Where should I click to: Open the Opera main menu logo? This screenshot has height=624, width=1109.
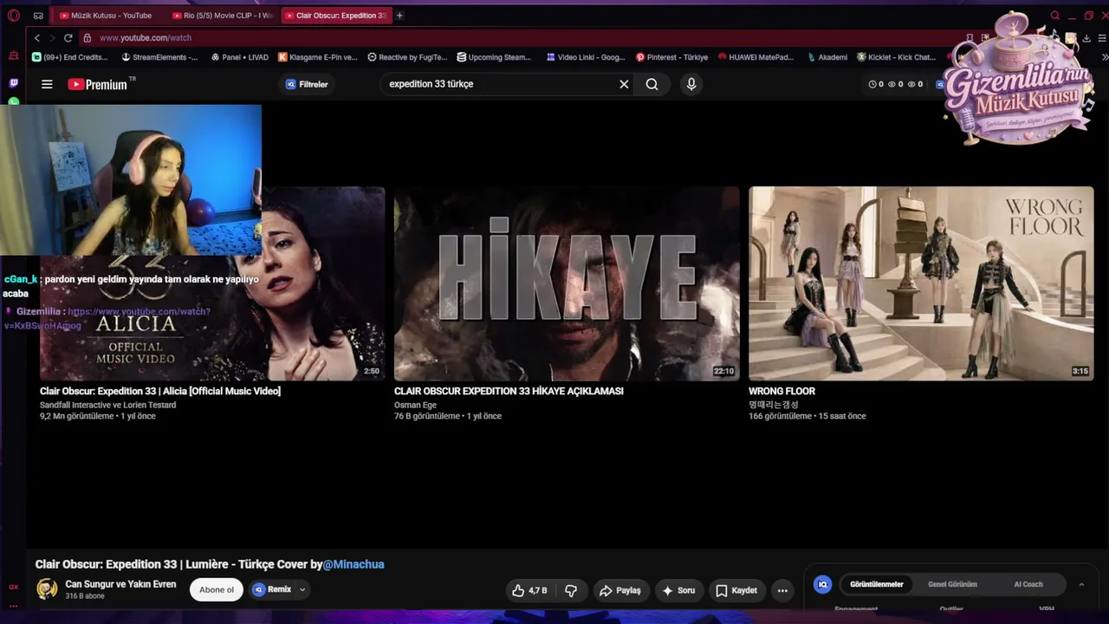pos(13,16)
